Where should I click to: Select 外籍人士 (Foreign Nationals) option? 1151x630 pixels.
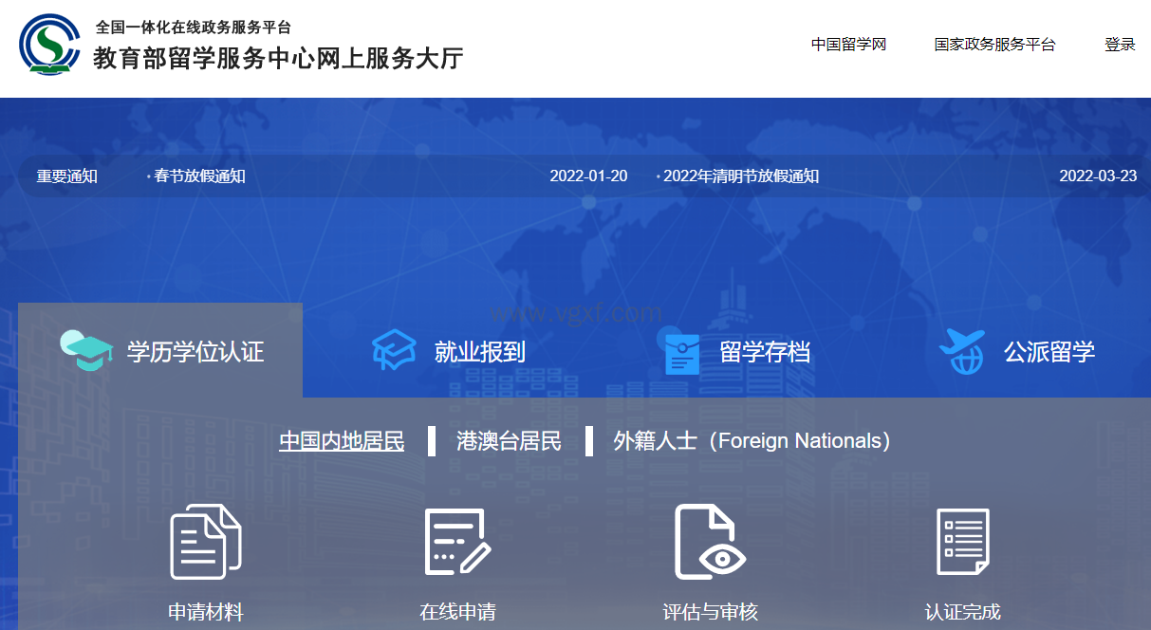pos(752,441)
